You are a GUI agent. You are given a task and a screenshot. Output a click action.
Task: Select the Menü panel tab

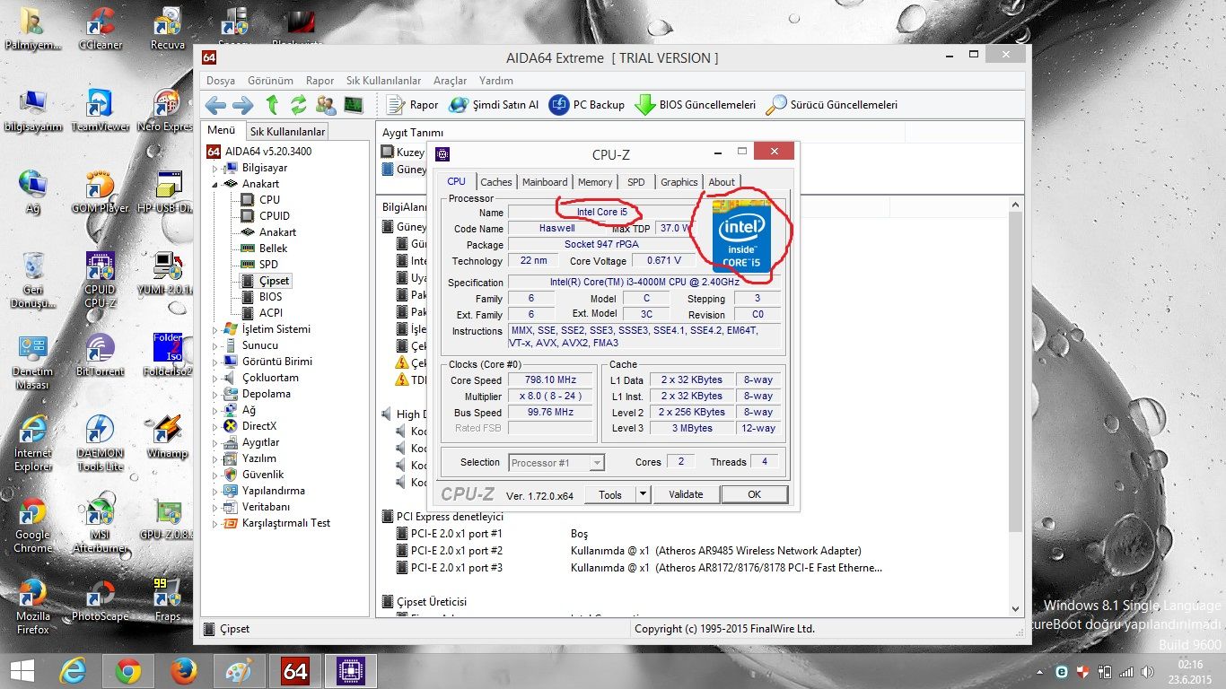coord(221,131)
